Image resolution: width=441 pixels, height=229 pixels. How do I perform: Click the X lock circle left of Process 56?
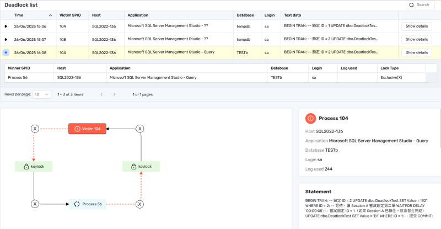tap(35, 204)
